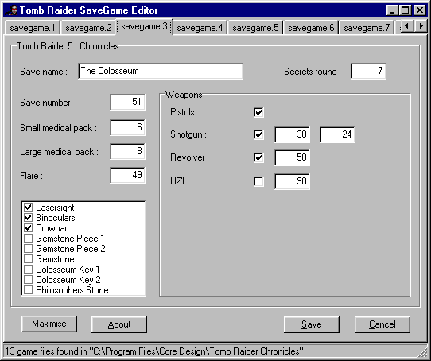Click the Flare count field
431x361 pixels.
127,175
